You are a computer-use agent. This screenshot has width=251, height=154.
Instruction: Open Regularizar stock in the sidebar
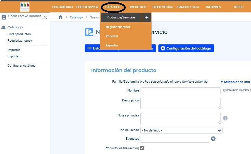[20, 41]
